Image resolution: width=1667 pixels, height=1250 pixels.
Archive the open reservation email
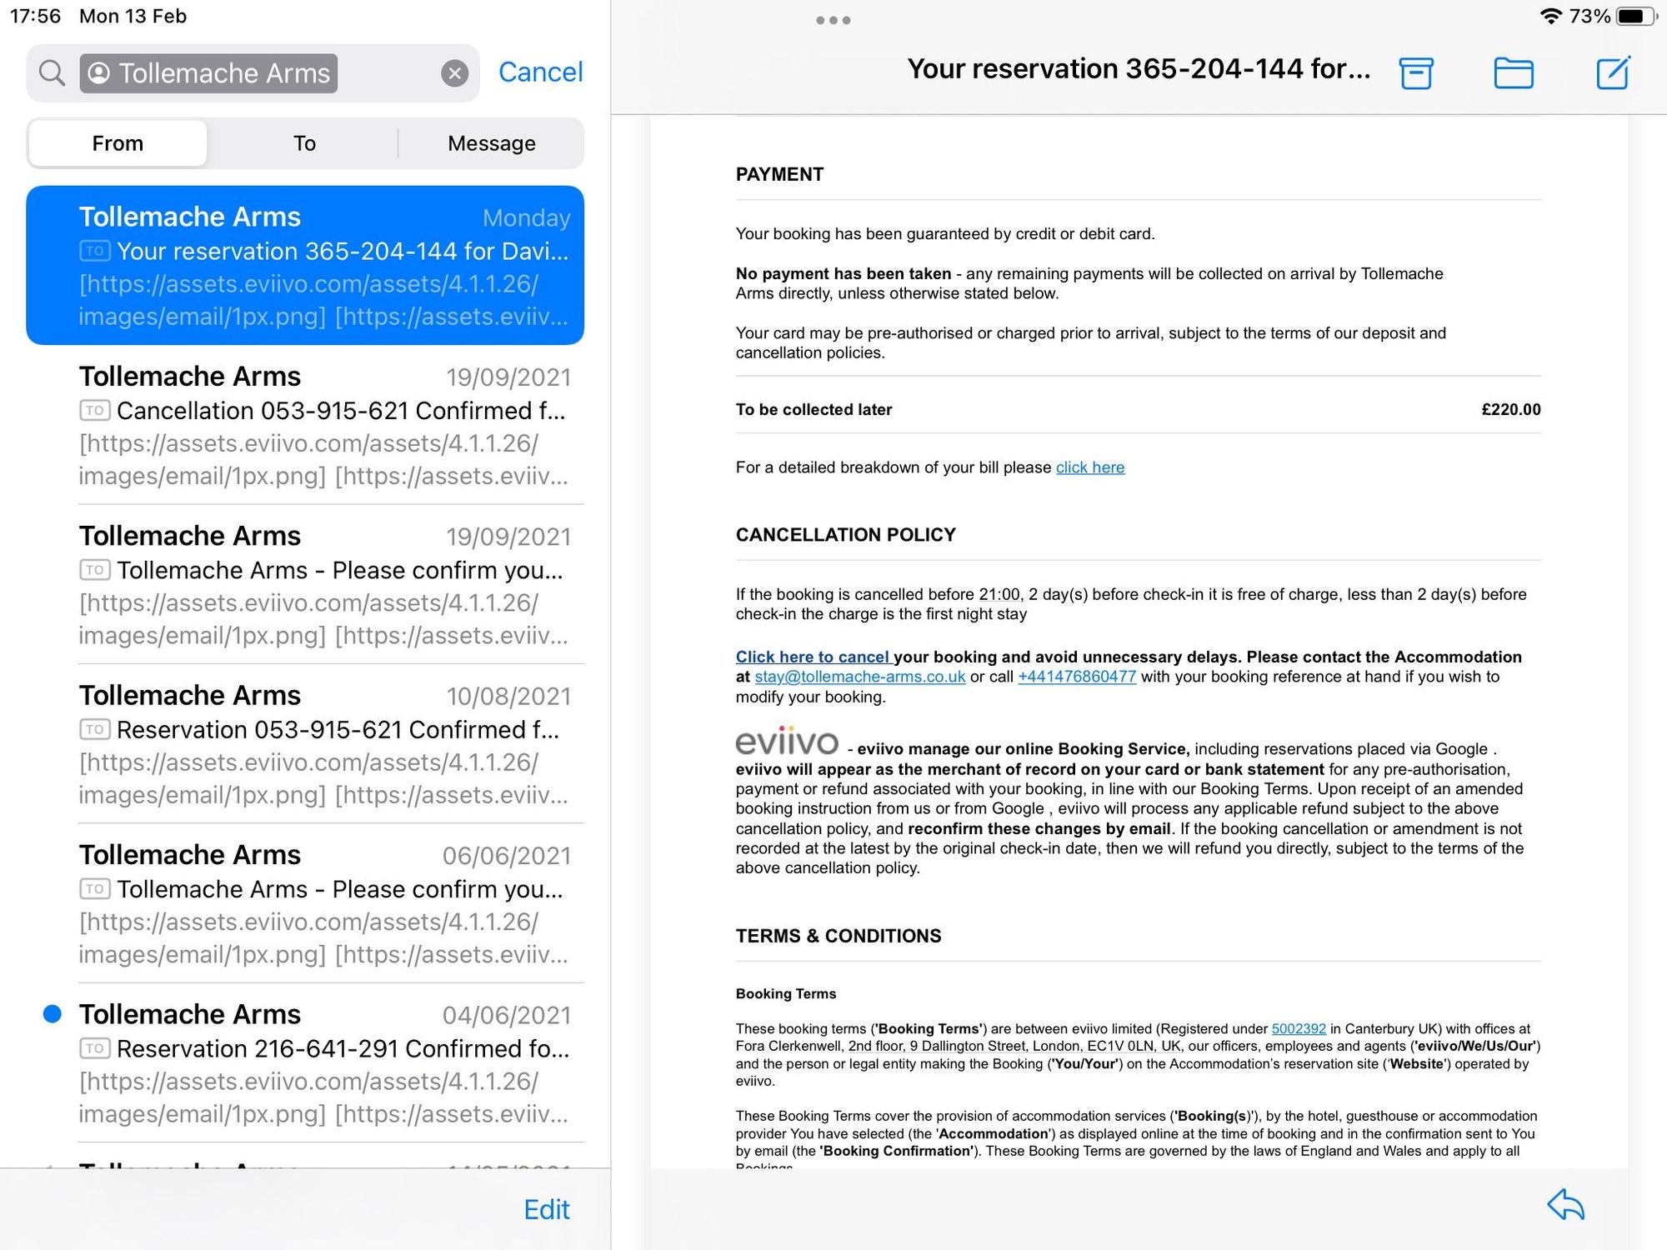click(x=1415, y=72)
